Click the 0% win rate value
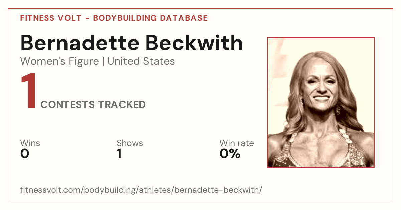 coord(230,154)
